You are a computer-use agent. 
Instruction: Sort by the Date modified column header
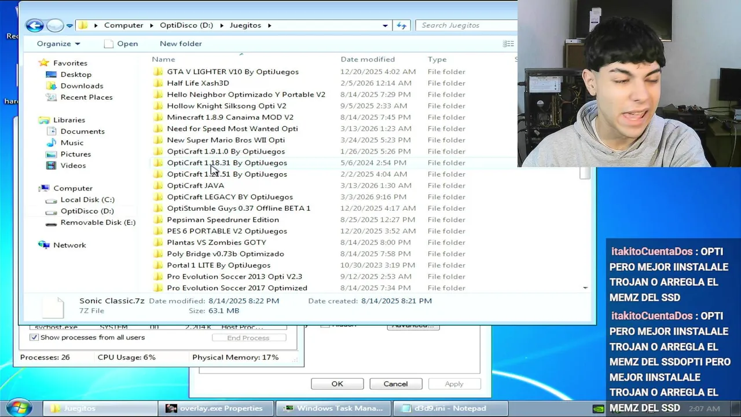pos(368,59)
